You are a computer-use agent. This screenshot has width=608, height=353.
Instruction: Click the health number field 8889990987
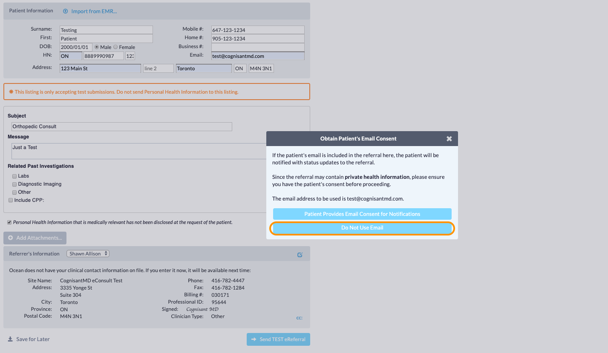tap(104, 56)
